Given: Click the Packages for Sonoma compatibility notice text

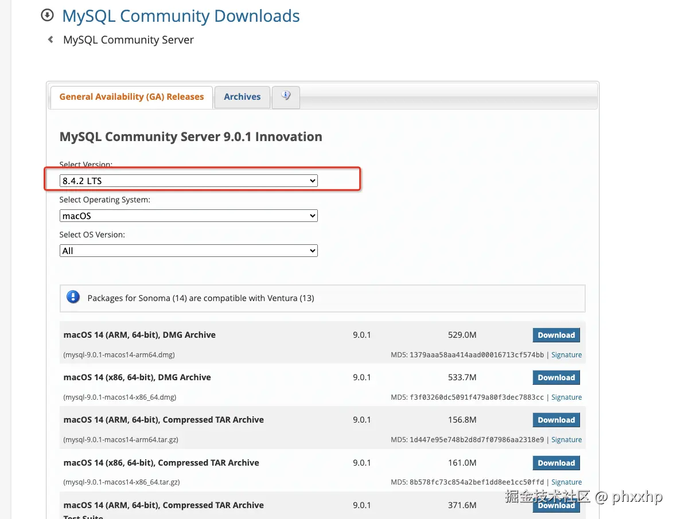Looking at the screenshot, I should pos(201,298).
